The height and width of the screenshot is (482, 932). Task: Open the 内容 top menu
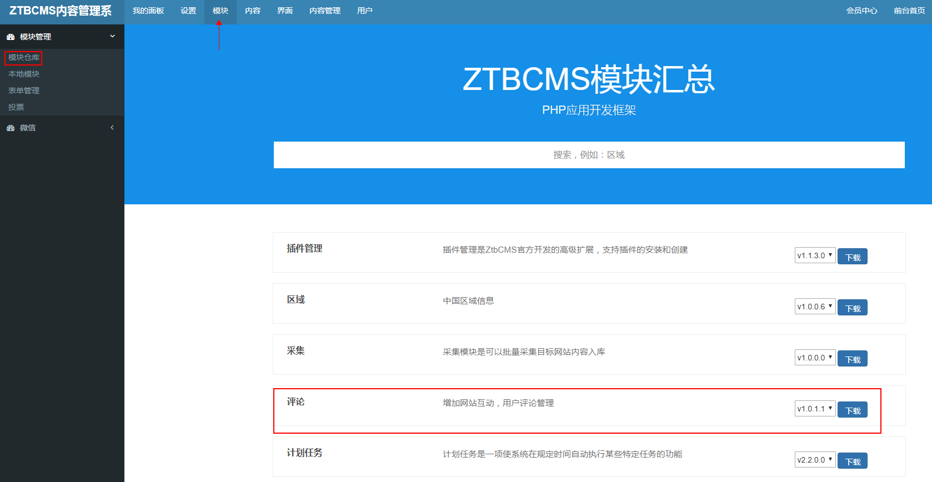coord(253,11)
